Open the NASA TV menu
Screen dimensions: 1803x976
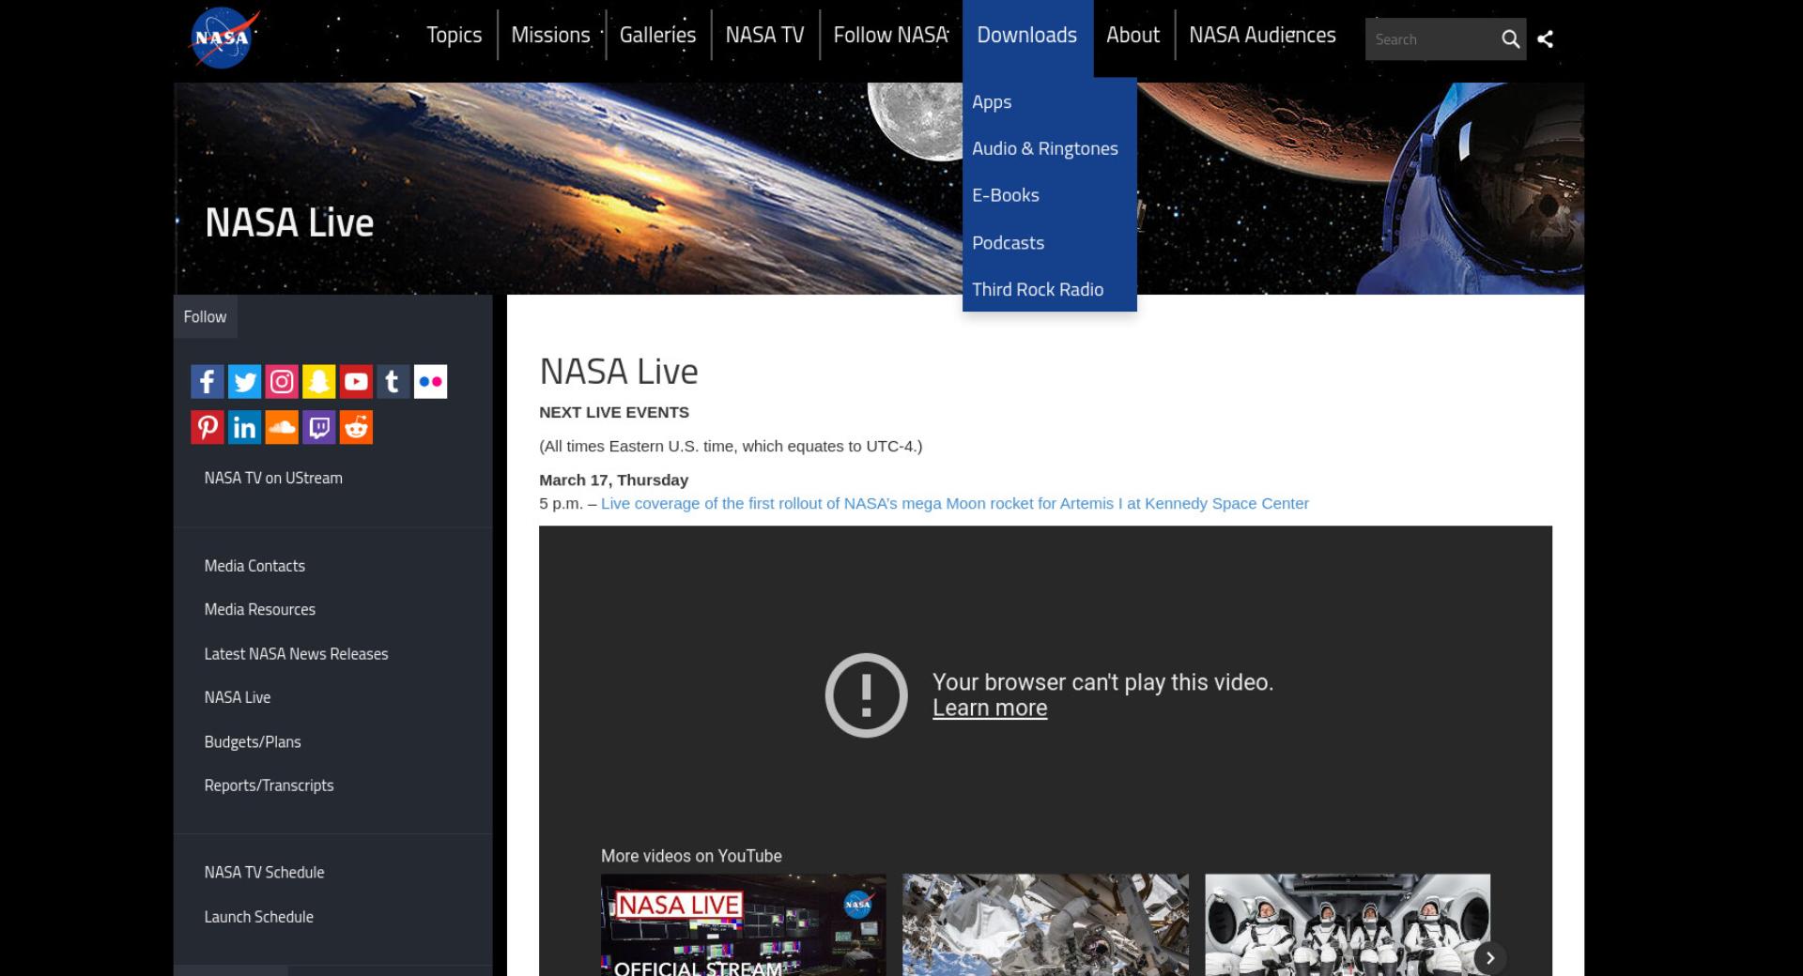(764, 36)
